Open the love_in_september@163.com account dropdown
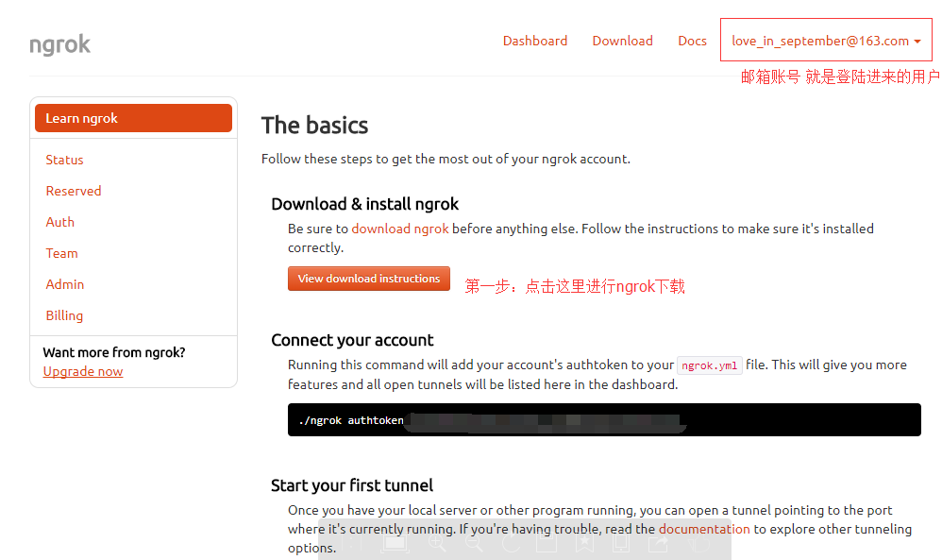Viewport: 942px width, 560px height. click(x=826, y=41)
